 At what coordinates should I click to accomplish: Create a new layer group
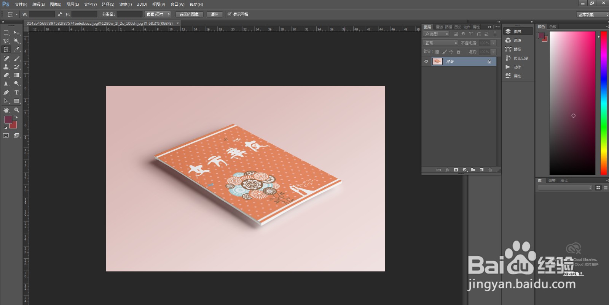tap(473, 170)
